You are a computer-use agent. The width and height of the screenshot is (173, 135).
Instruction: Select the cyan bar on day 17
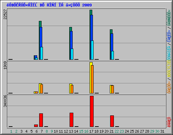click(x=92, y=50)
